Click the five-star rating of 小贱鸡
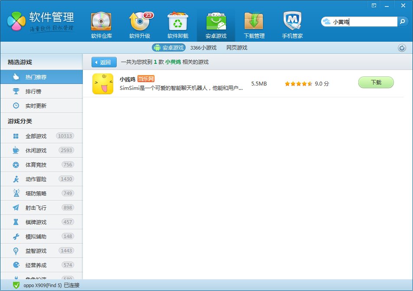This screenshot has width=413, height=291. pyautogui.click(x=298, y=83)
